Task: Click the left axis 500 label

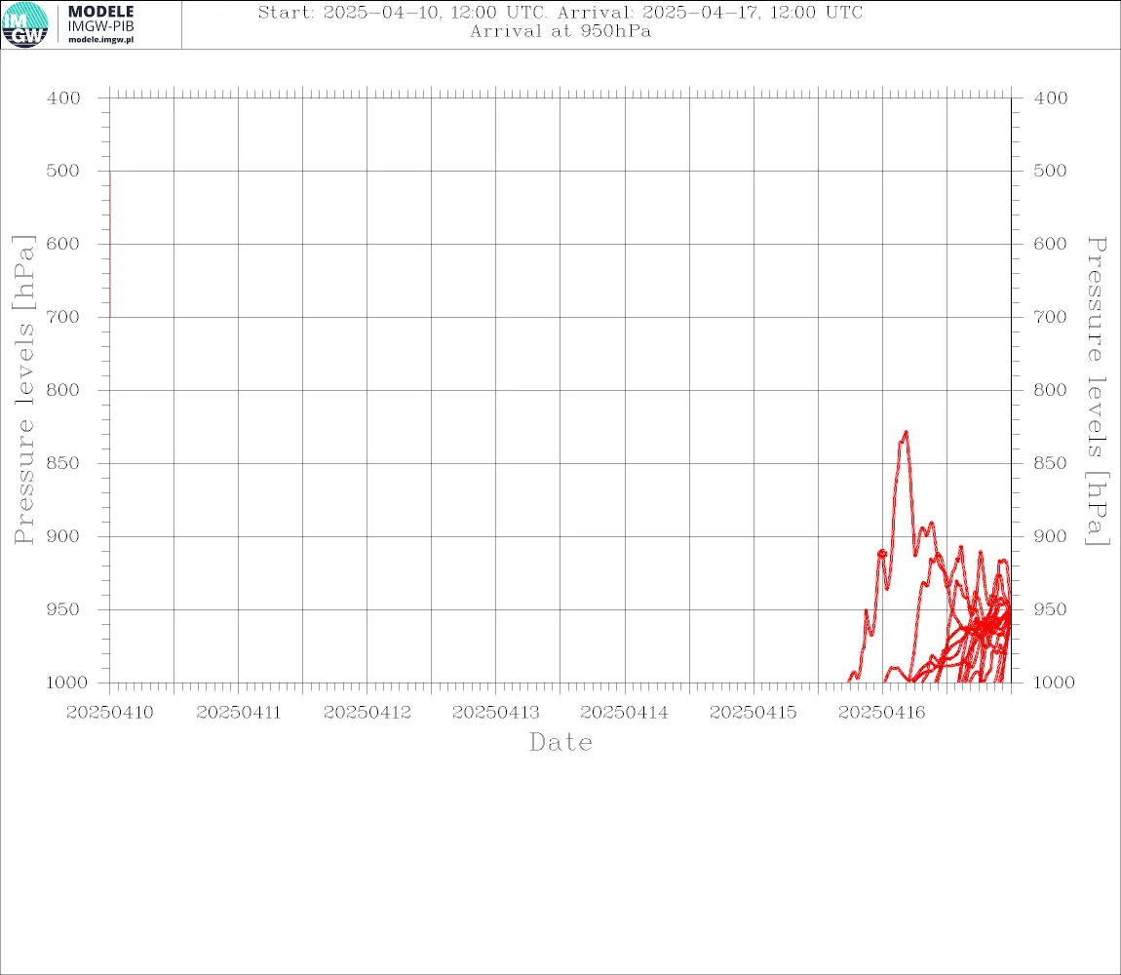Action: coord(63,171)
